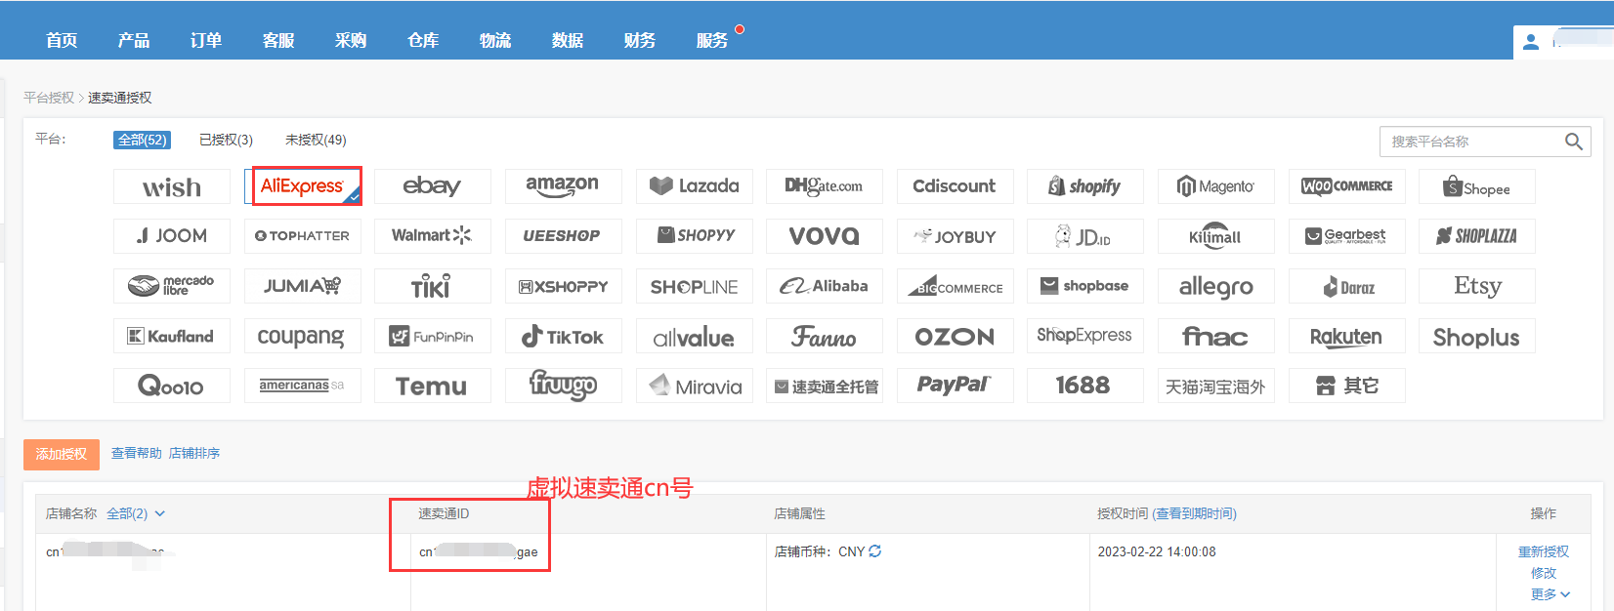Filter by 已授权(3) platforms

click(x=226, y=140)
